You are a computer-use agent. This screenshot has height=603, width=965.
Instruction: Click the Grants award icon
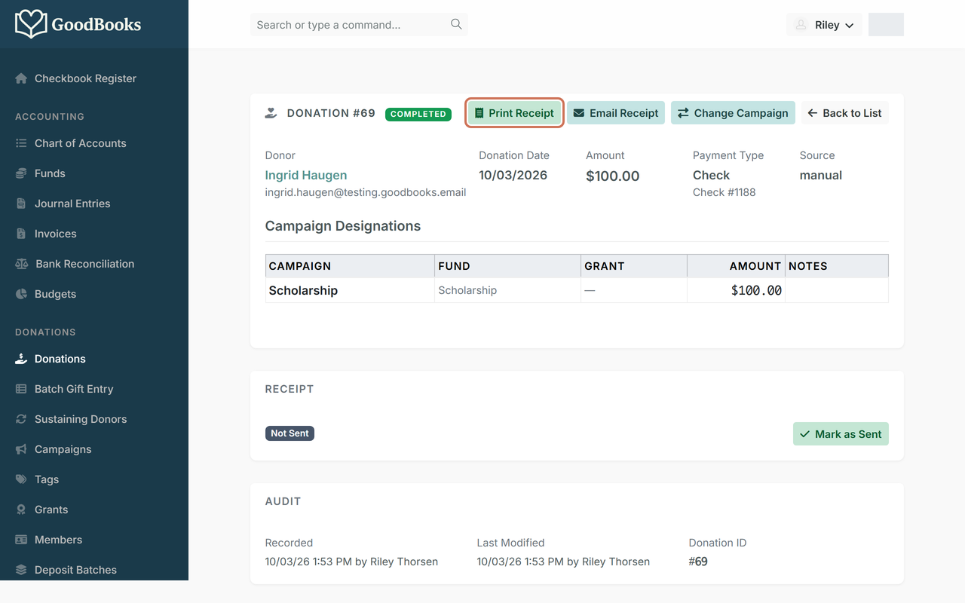[21, 510]
